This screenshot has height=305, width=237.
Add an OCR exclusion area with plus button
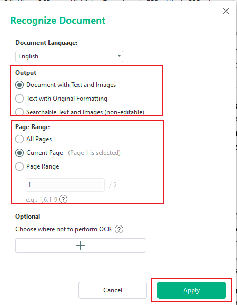click(x=81, y=245)
